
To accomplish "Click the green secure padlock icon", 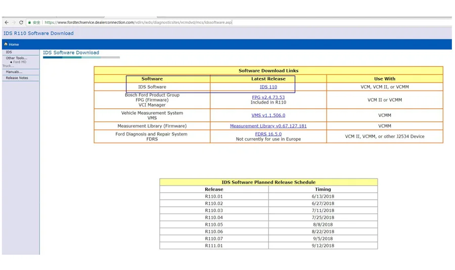I will (x=29, y=22).
